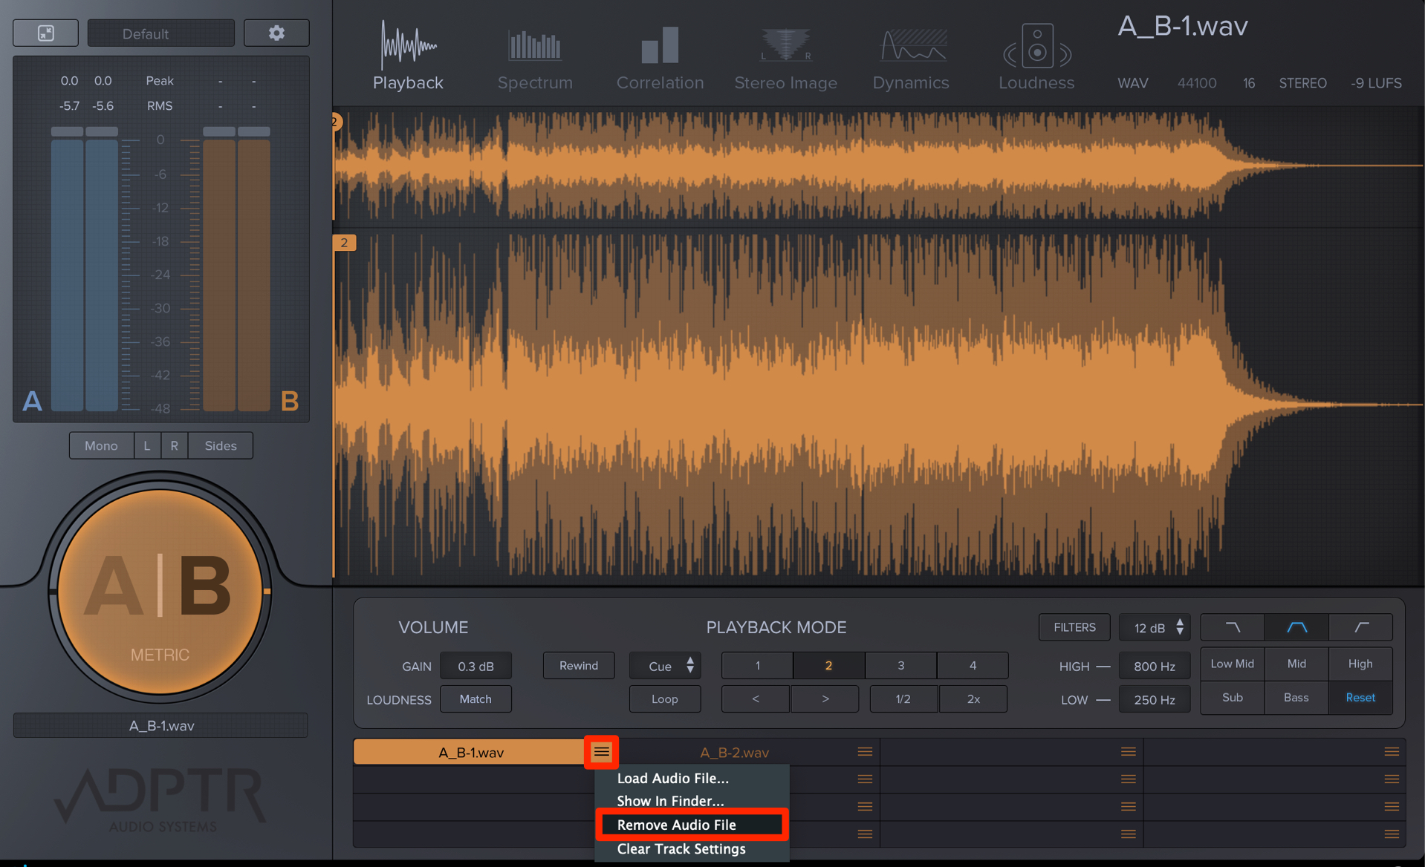This screenshot has height=867, width=1425.
Task: Select cue point 4
Action: (x=973, y=666)
